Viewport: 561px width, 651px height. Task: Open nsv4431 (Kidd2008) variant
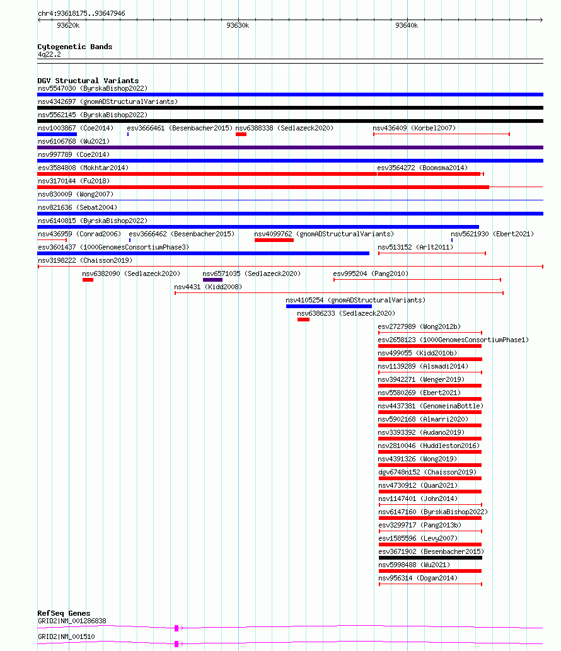pyautogui.click(x=208, y=288)
